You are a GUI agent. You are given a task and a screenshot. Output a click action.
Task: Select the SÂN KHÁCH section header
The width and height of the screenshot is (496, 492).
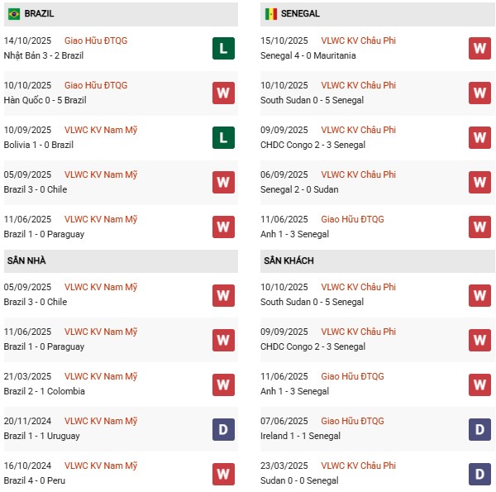(x=289, y=260)
